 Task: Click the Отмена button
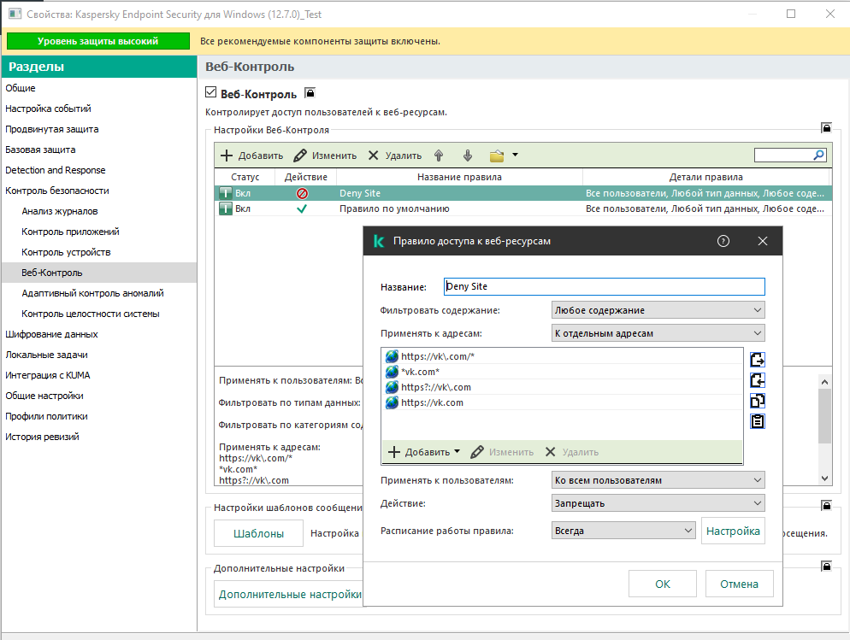click(739, 584)
